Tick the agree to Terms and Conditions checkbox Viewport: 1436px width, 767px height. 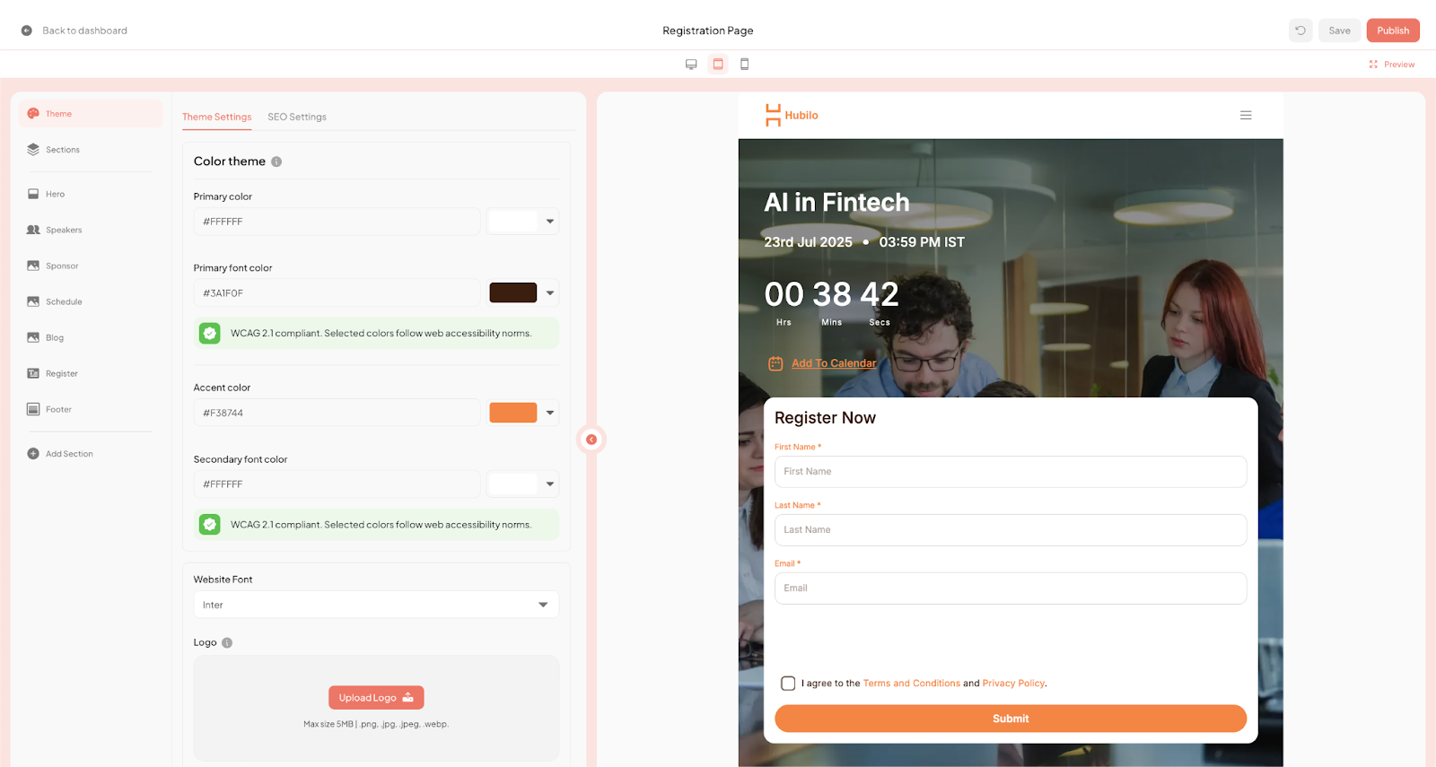788,684
